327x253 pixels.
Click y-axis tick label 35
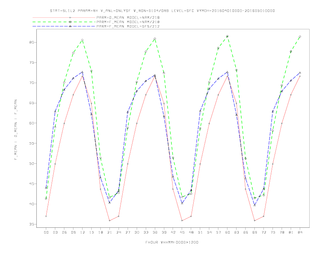pyautogui.click(x=31, y=224)
